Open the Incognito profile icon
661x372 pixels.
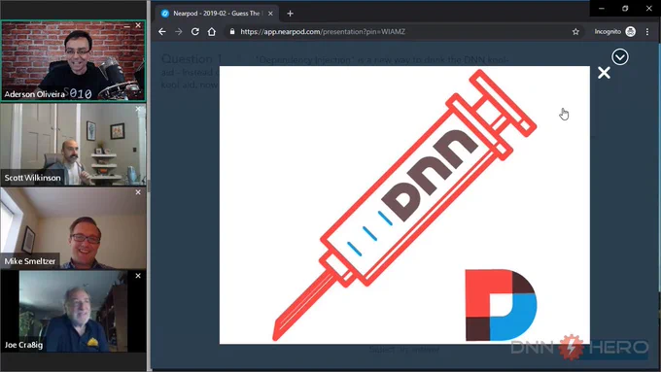[630, 32]
